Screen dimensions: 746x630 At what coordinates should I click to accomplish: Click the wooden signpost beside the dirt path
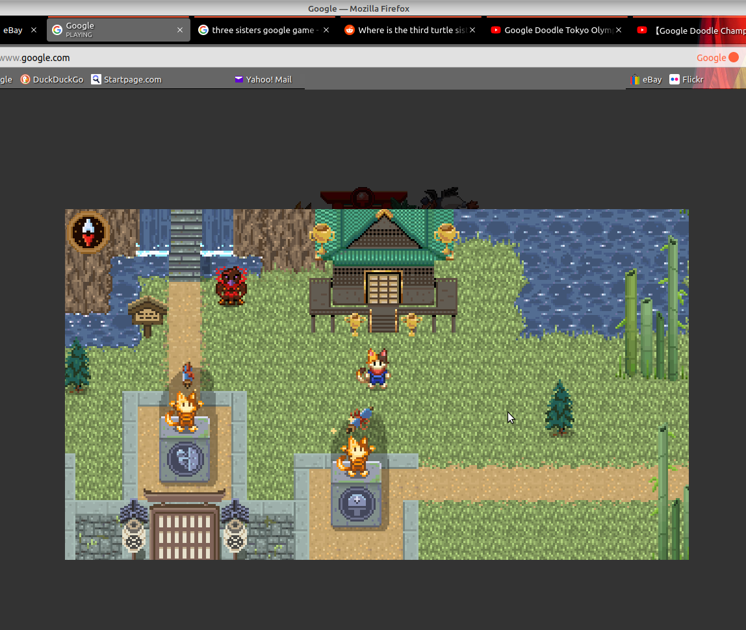point(148,316)
